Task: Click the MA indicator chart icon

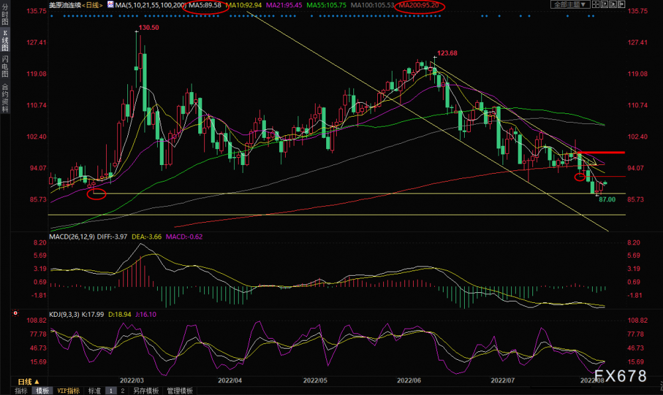Action: [x=110, y=5]
